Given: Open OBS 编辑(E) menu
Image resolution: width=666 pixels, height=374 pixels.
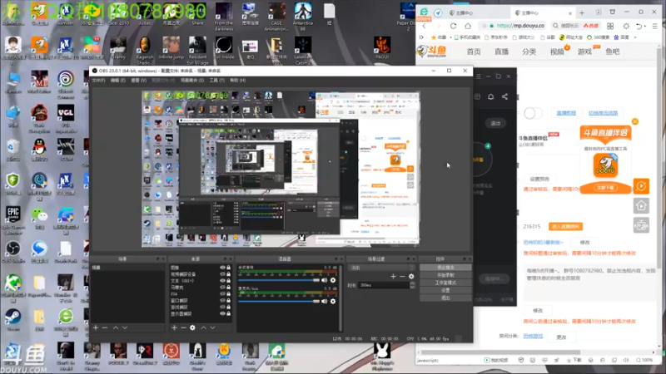Looking at the screenshot, I should pyautogui.click(x=117, y=80).
